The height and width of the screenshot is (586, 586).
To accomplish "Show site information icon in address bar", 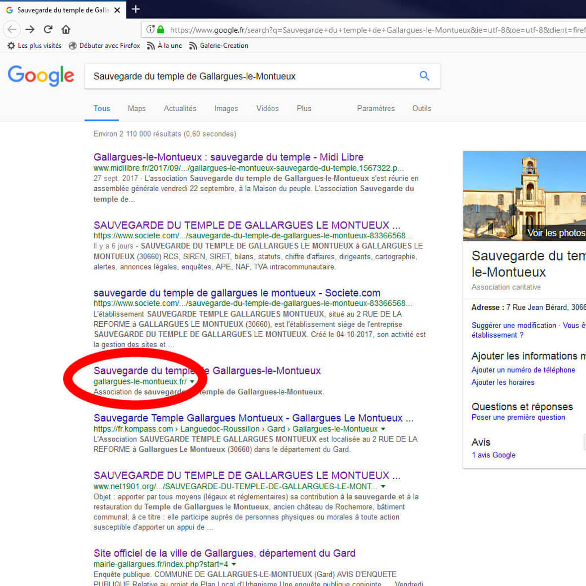I will click(x=150, y=29).
